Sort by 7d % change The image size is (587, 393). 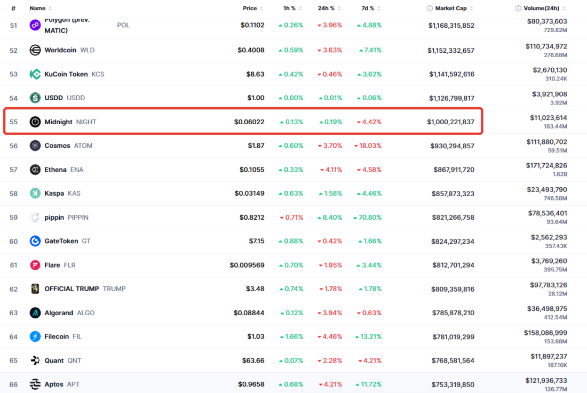371,8
